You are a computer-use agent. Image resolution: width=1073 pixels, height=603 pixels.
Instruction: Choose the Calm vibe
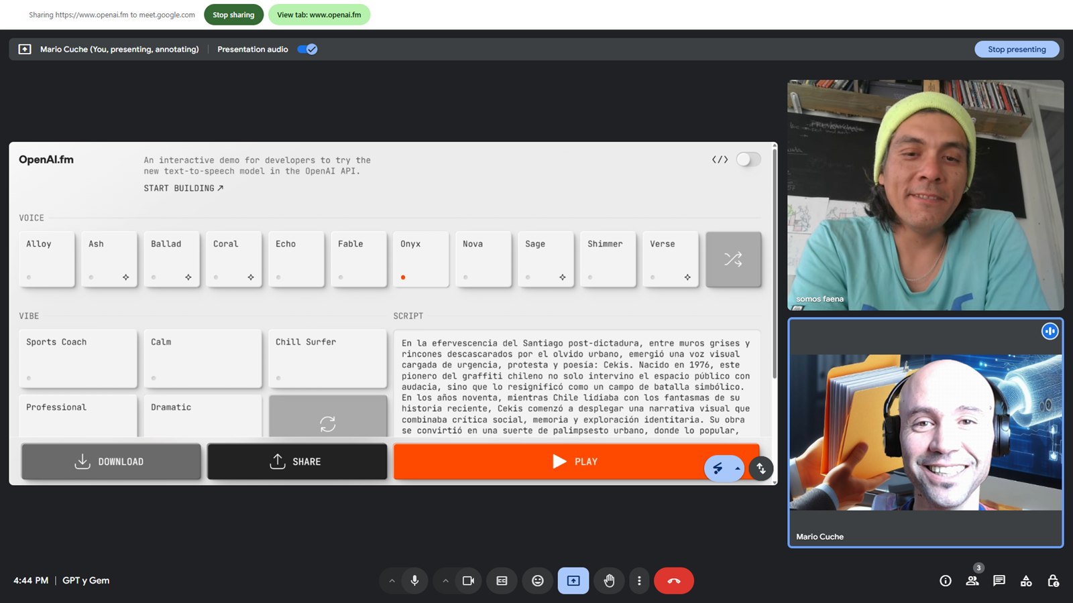pyautogui.click(x=203, y=358)
